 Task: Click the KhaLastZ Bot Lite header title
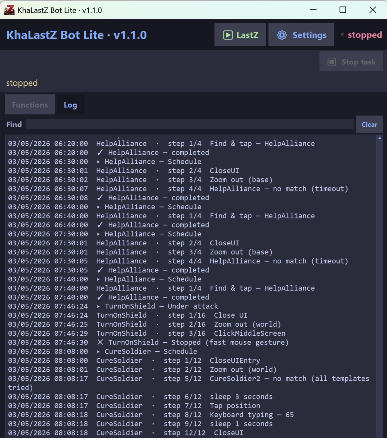click(76, 35)
